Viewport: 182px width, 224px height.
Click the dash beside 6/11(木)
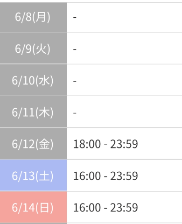tap(75, 113)
